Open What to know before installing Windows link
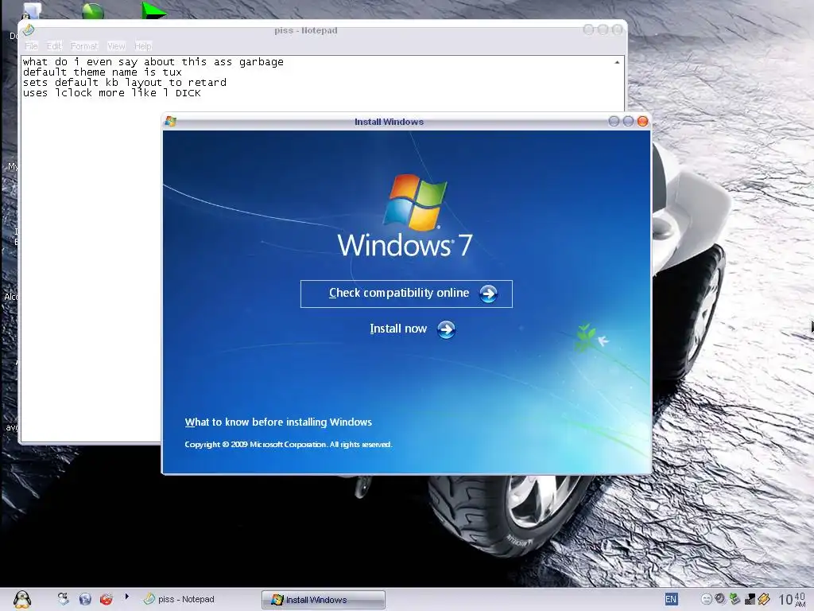814x611 pixels. pos(278,422)
